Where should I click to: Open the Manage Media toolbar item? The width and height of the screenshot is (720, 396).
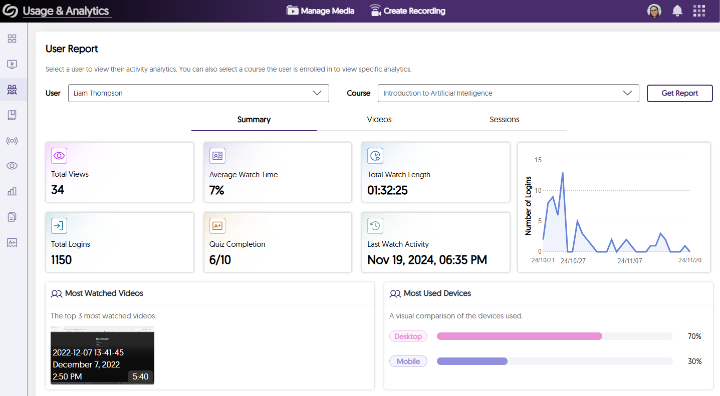(x=320, y=10)
